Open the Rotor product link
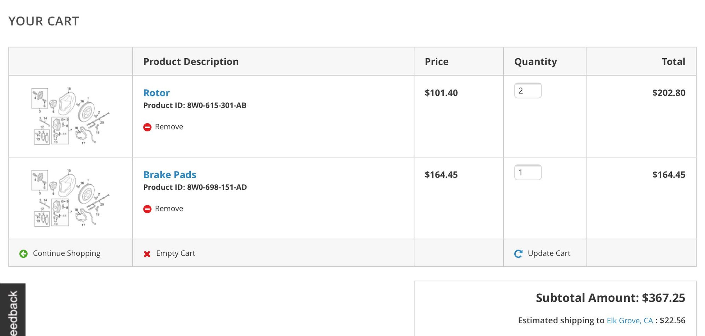Viewport: 705px width, 336px height. click(x=156, y=93)
